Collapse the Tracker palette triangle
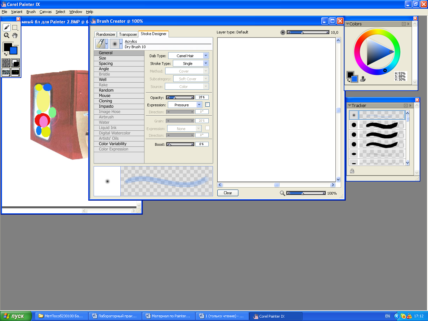Viewport: 428px width, 321px height. coord(349,106)
